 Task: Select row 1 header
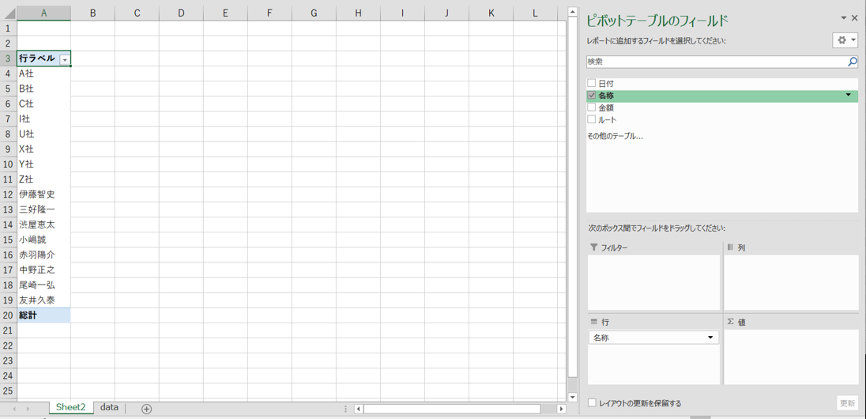pyautogui.click(x=8, y=28)
